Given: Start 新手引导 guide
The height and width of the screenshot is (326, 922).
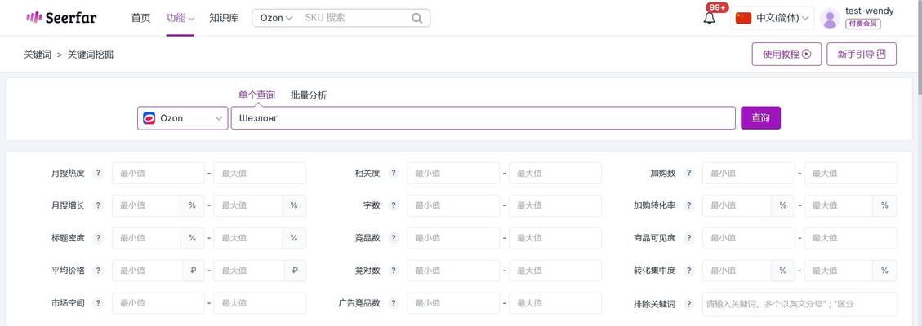Looking at the screenshot, I should (x=862, y=54).
